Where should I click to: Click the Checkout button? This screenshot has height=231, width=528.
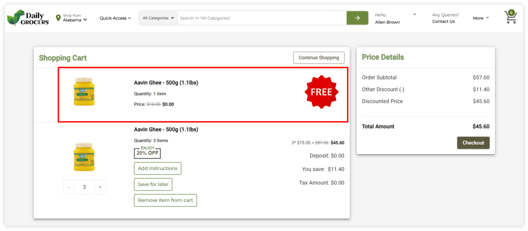click(x=473, y=143)
